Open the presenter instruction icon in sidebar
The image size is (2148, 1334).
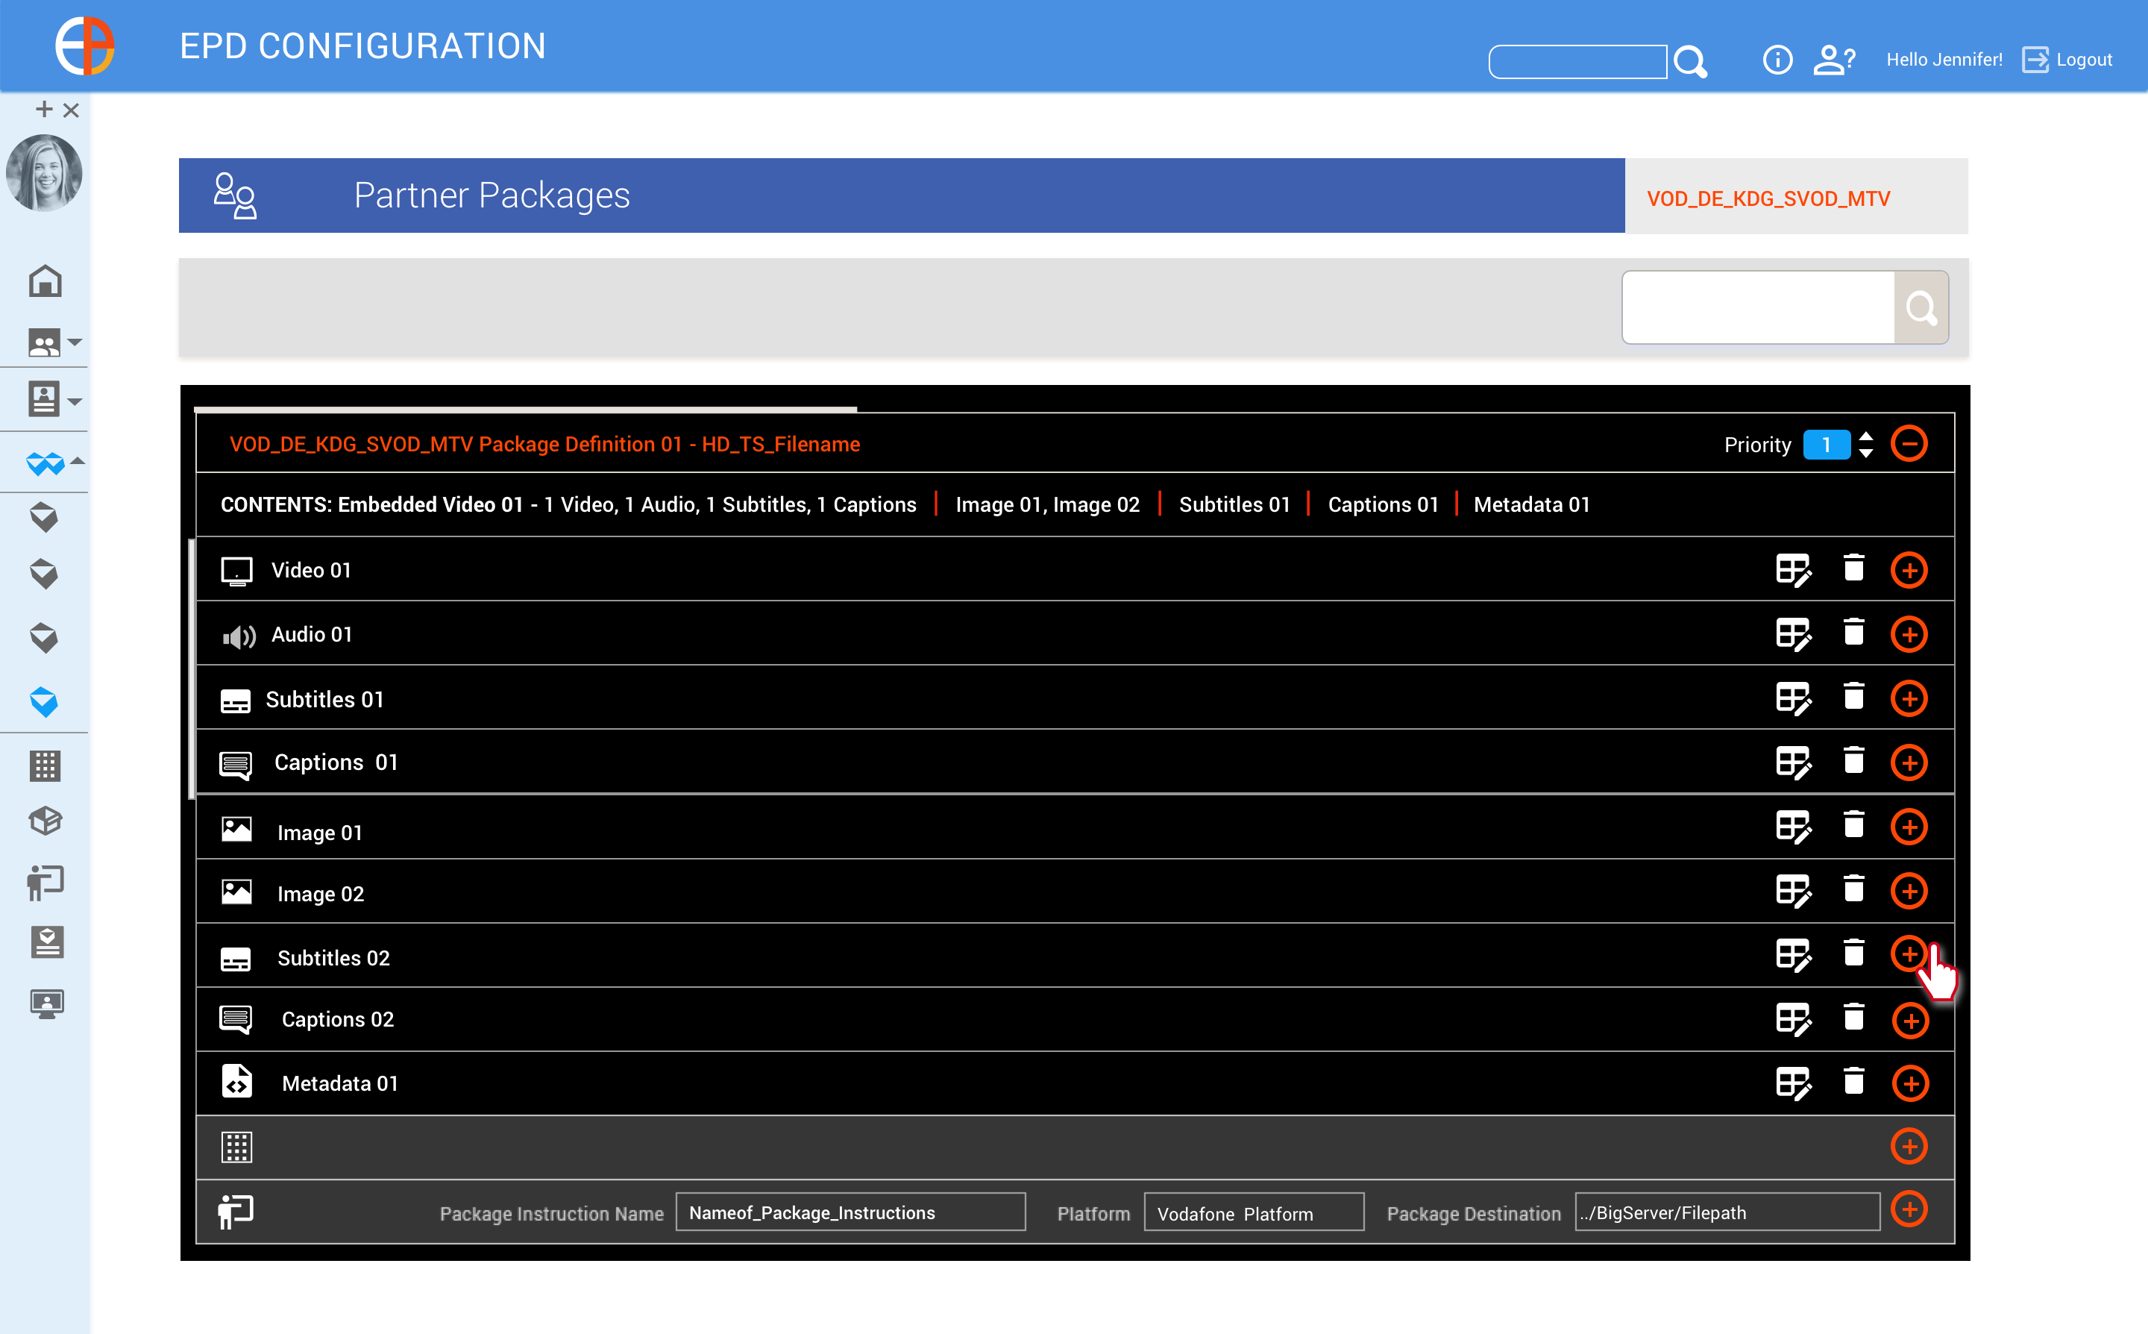click(45, 883)
